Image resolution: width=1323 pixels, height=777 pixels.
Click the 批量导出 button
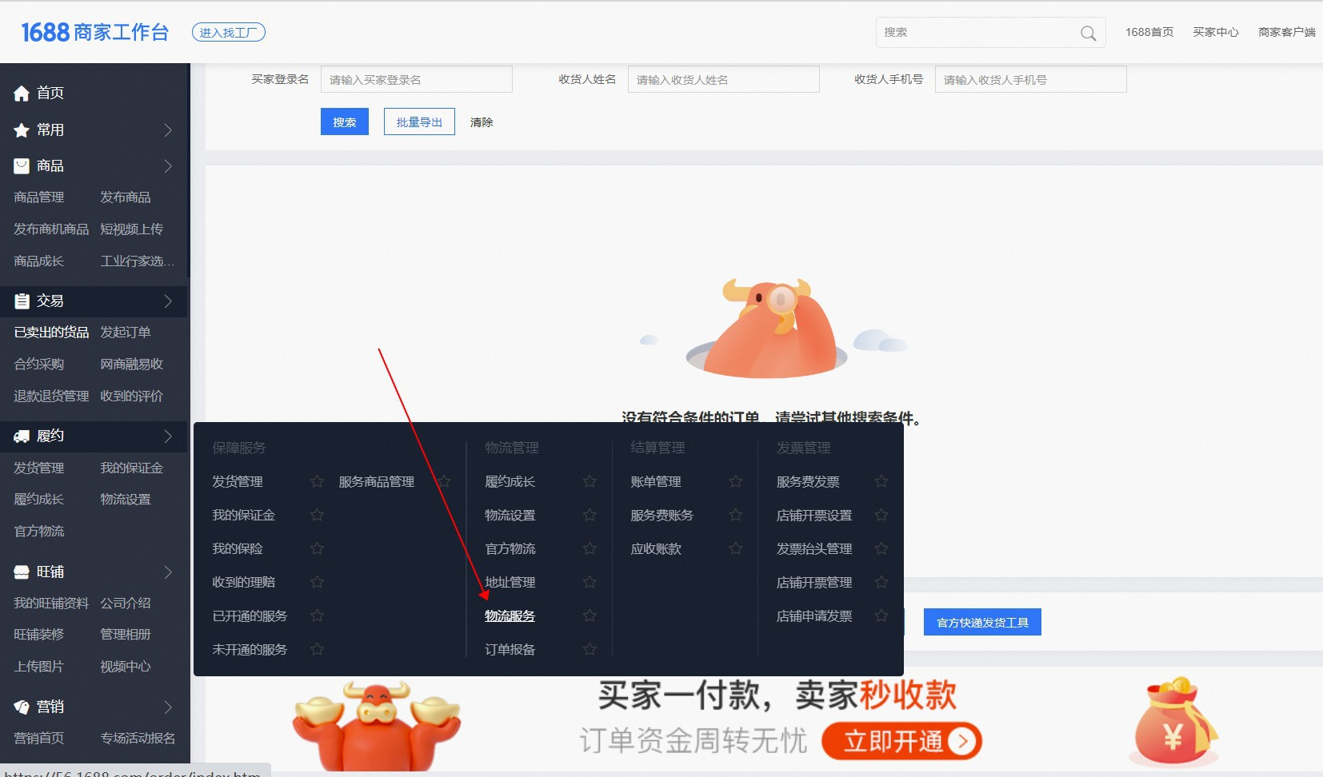(419, 122)
